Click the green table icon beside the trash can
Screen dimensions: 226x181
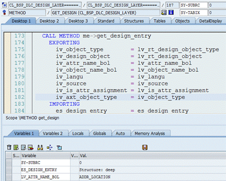(x=16, y=147)
